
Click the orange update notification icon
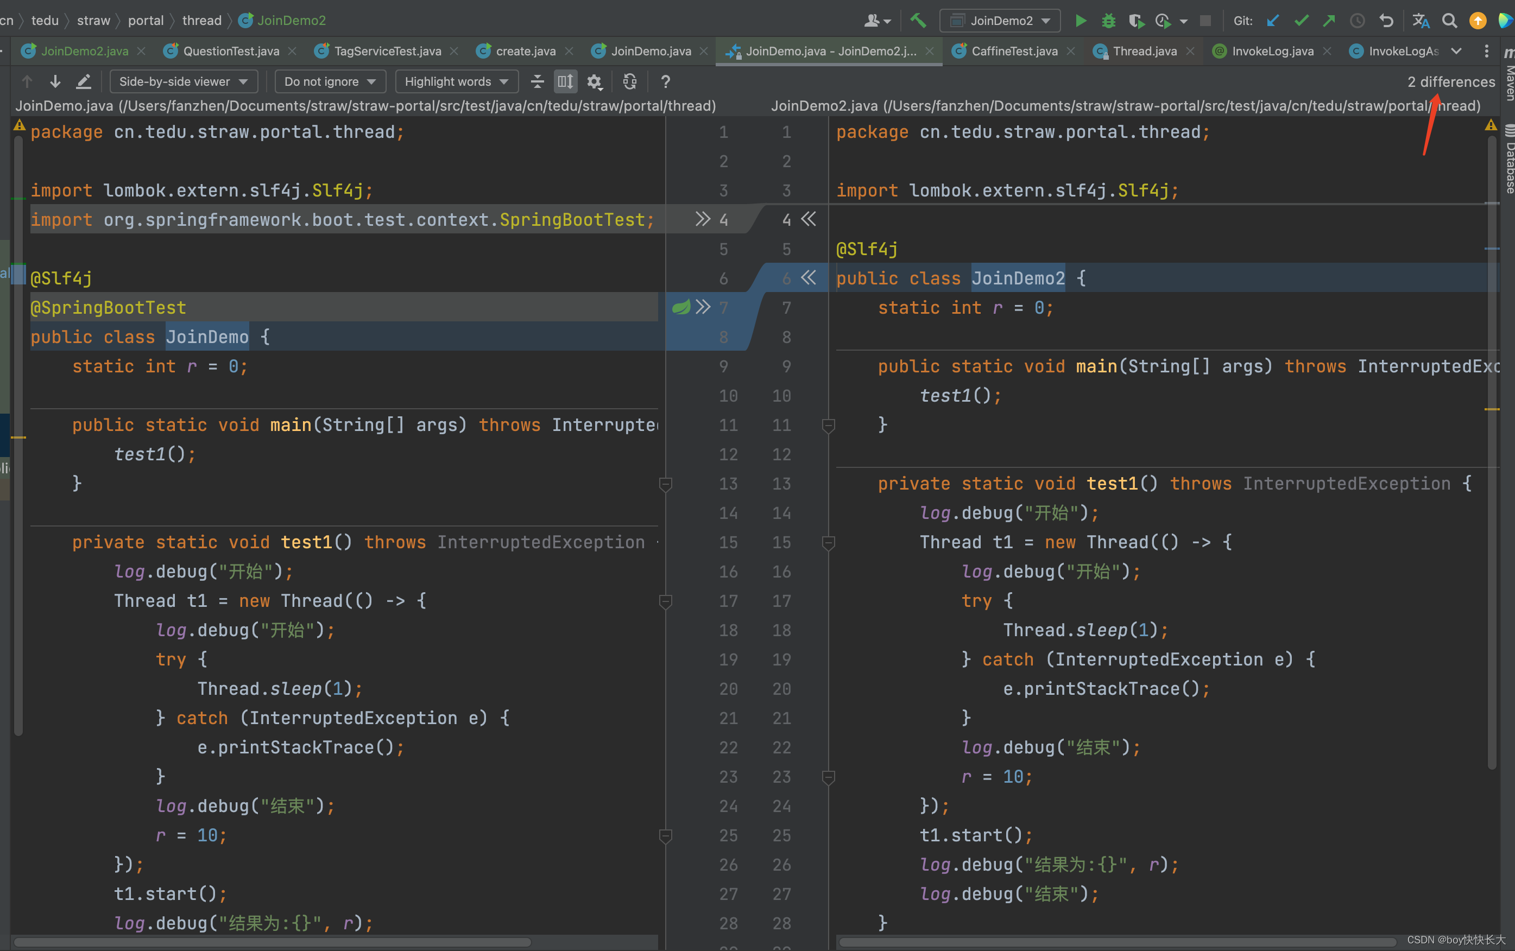coord(1477,21)
